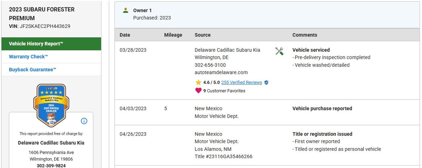Click the dealer phone number 302-309-9824
The width and height of the screenshot is (422, 168).
click(51, 166)
